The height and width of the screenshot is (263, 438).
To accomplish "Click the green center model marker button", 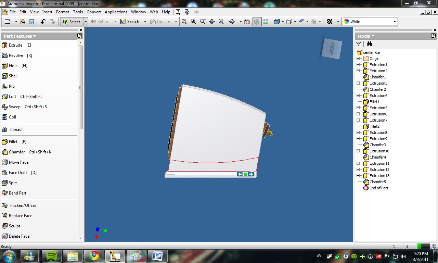I will (x=245, y=174).
